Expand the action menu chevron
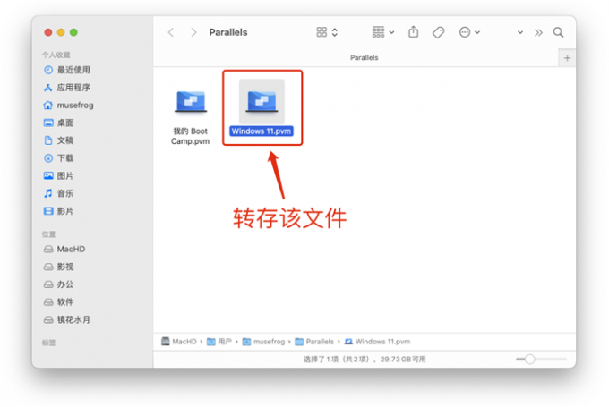The width and height of the screenshot is (609, 407). click(x=477, y=32)
